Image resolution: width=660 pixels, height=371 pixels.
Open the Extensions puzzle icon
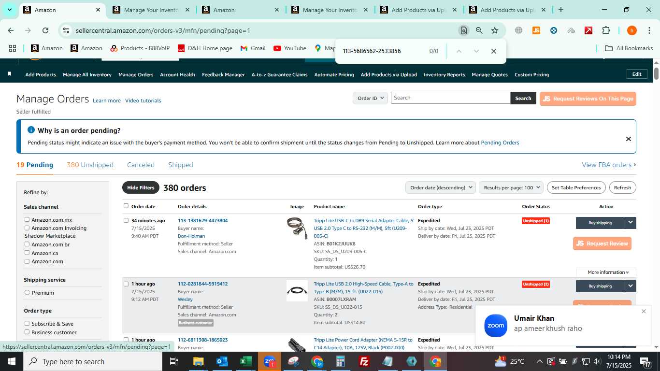click(x=606, y=30)
